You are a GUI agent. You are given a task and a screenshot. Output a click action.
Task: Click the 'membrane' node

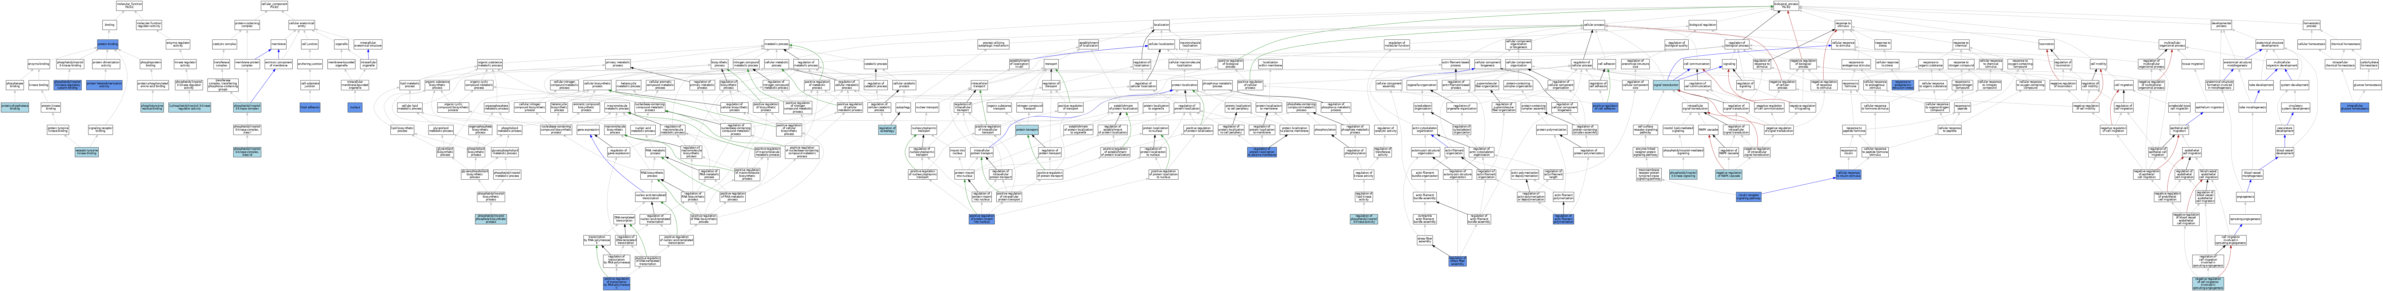click(278, 44)
